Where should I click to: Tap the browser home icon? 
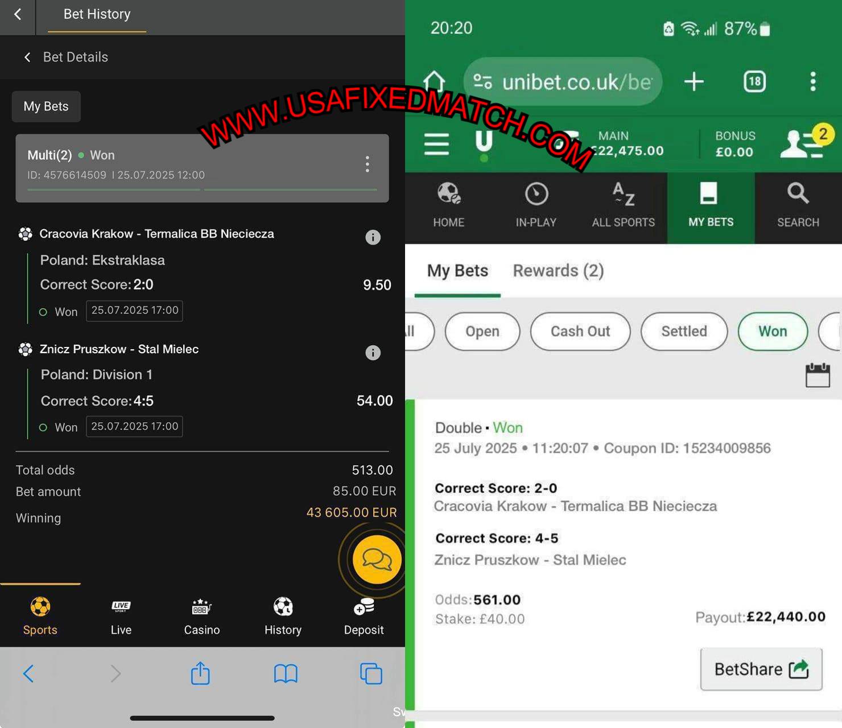click(434, 82)
